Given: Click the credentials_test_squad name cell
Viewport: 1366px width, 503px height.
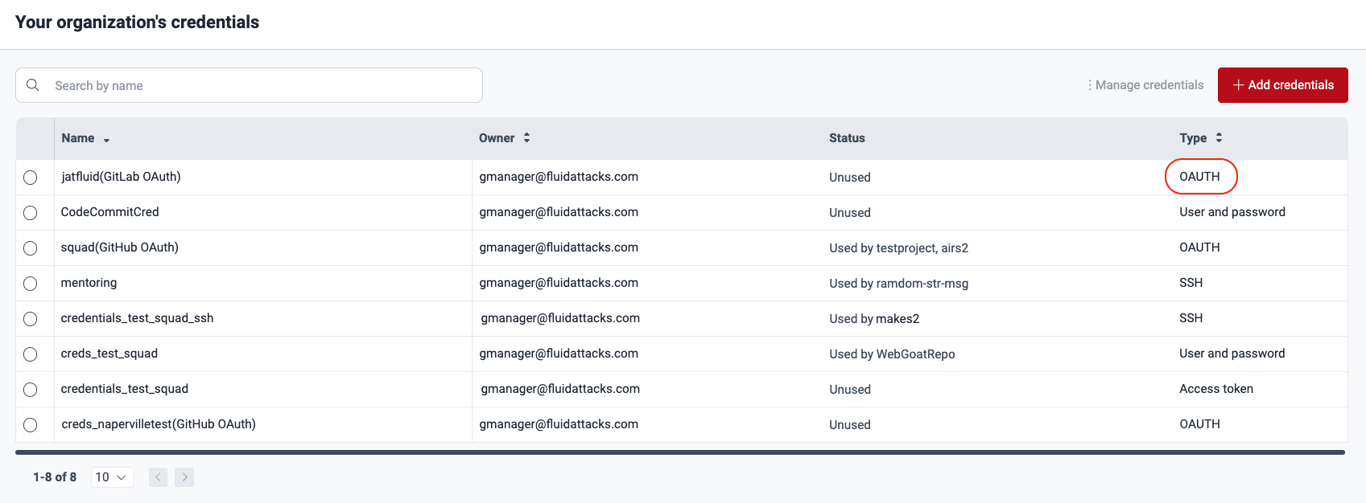Looking at the screenshot, I should [125, 389].
